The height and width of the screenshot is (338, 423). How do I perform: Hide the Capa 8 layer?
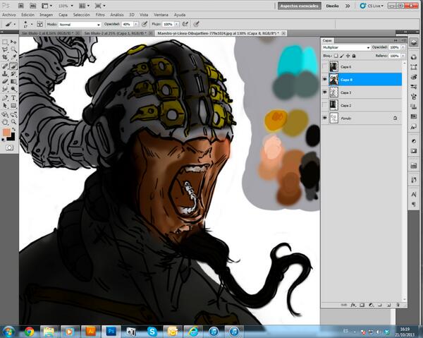324,79
